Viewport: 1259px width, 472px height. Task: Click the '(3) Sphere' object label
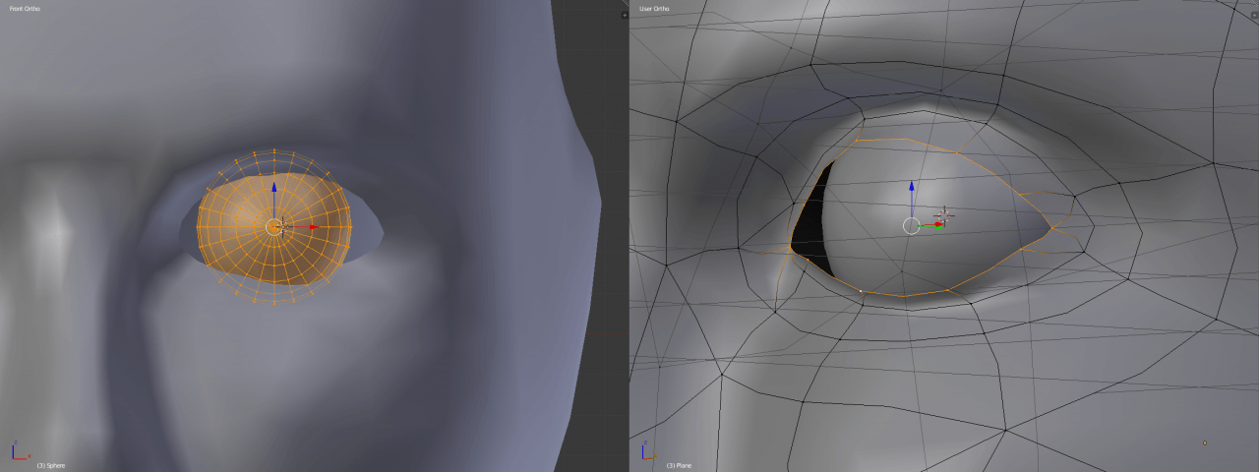[50, 465]
